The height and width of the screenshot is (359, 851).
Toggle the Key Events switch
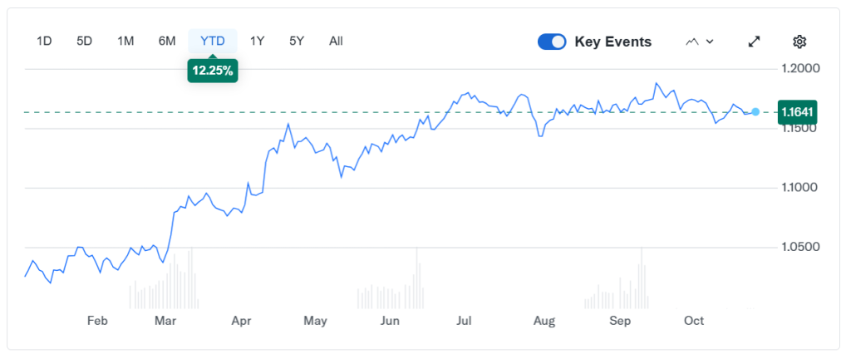click(552, 42)
